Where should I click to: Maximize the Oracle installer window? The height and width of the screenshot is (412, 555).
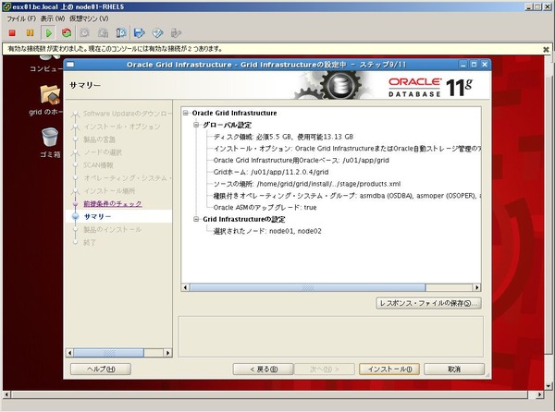point(474,65)
